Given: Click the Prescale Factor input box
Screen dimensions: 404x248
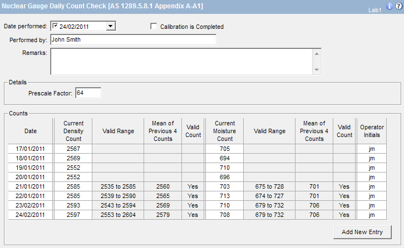Looking at the screenshot, I should [x=88, y=93].
